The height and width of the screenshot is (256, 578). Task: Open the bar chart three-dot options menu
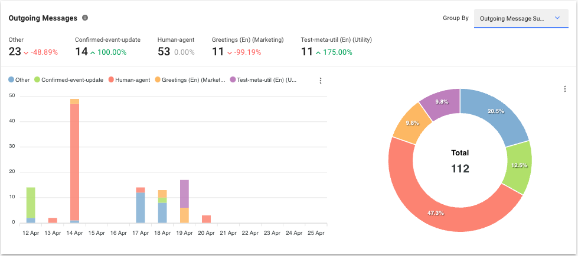(x=321, y=81)
